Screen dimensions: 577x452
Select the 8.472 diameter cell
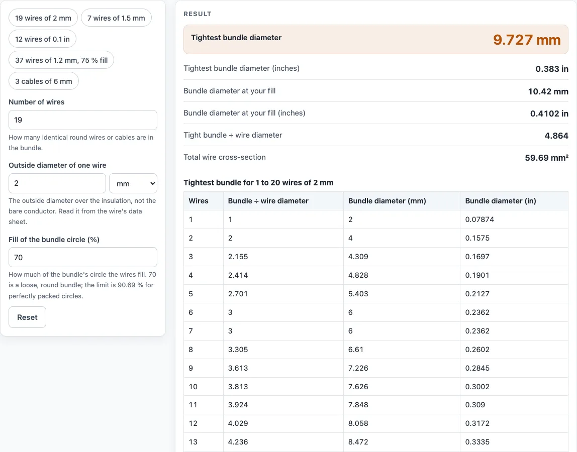(402, 442)
